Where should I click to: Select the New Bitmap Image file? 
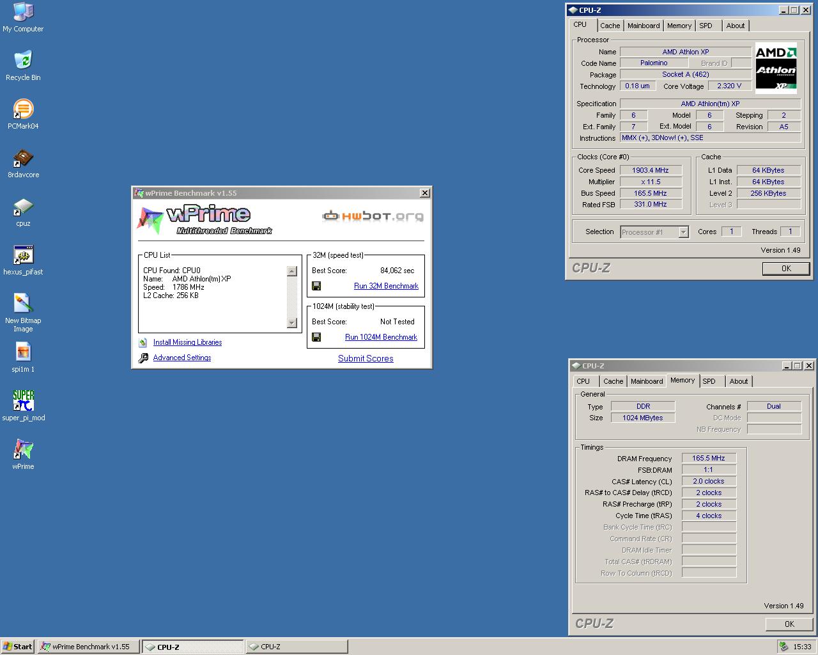pos(23,313)
